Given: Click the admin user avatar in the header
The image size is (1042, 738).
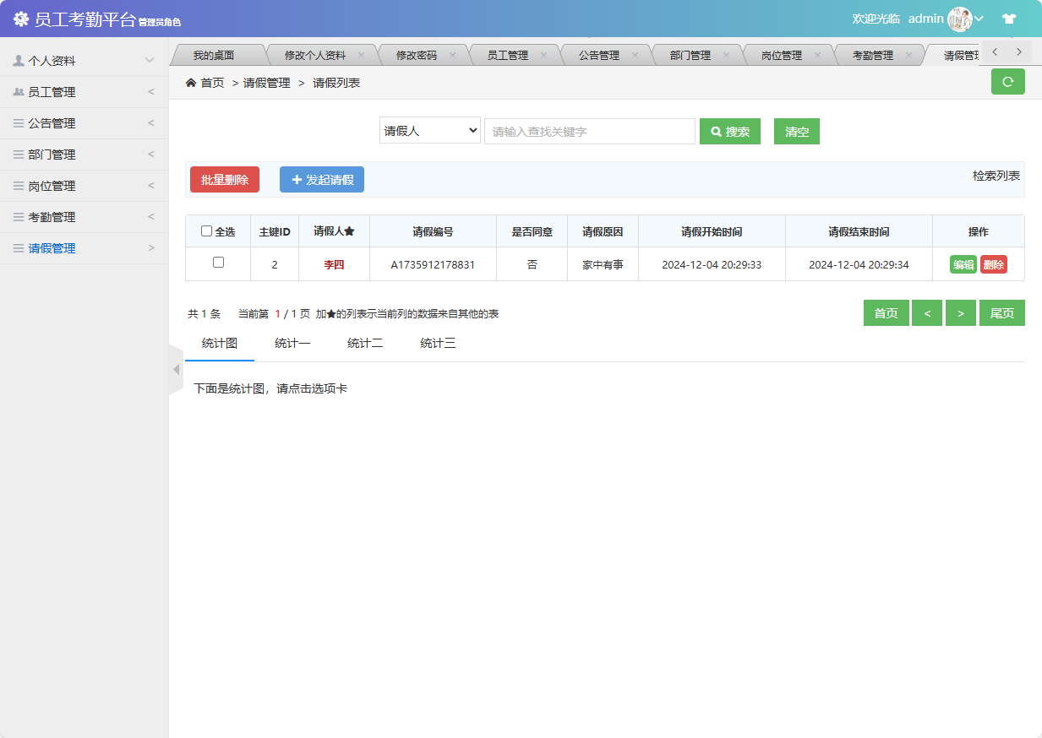Looking at the screenshot, I should coord(959,18).
